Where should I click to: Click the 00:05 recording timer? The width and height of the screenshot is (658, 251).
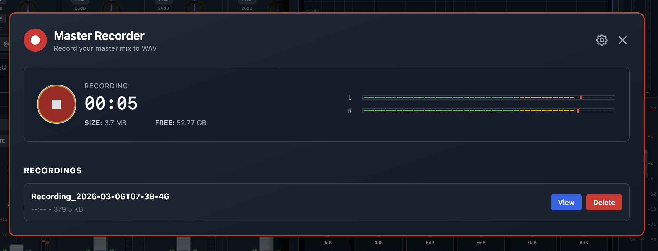pos(111,103)
